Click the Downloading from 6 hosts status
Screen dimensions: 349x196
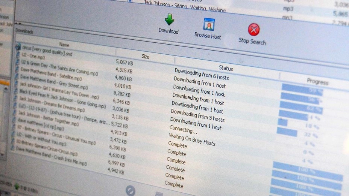point(202,74)
